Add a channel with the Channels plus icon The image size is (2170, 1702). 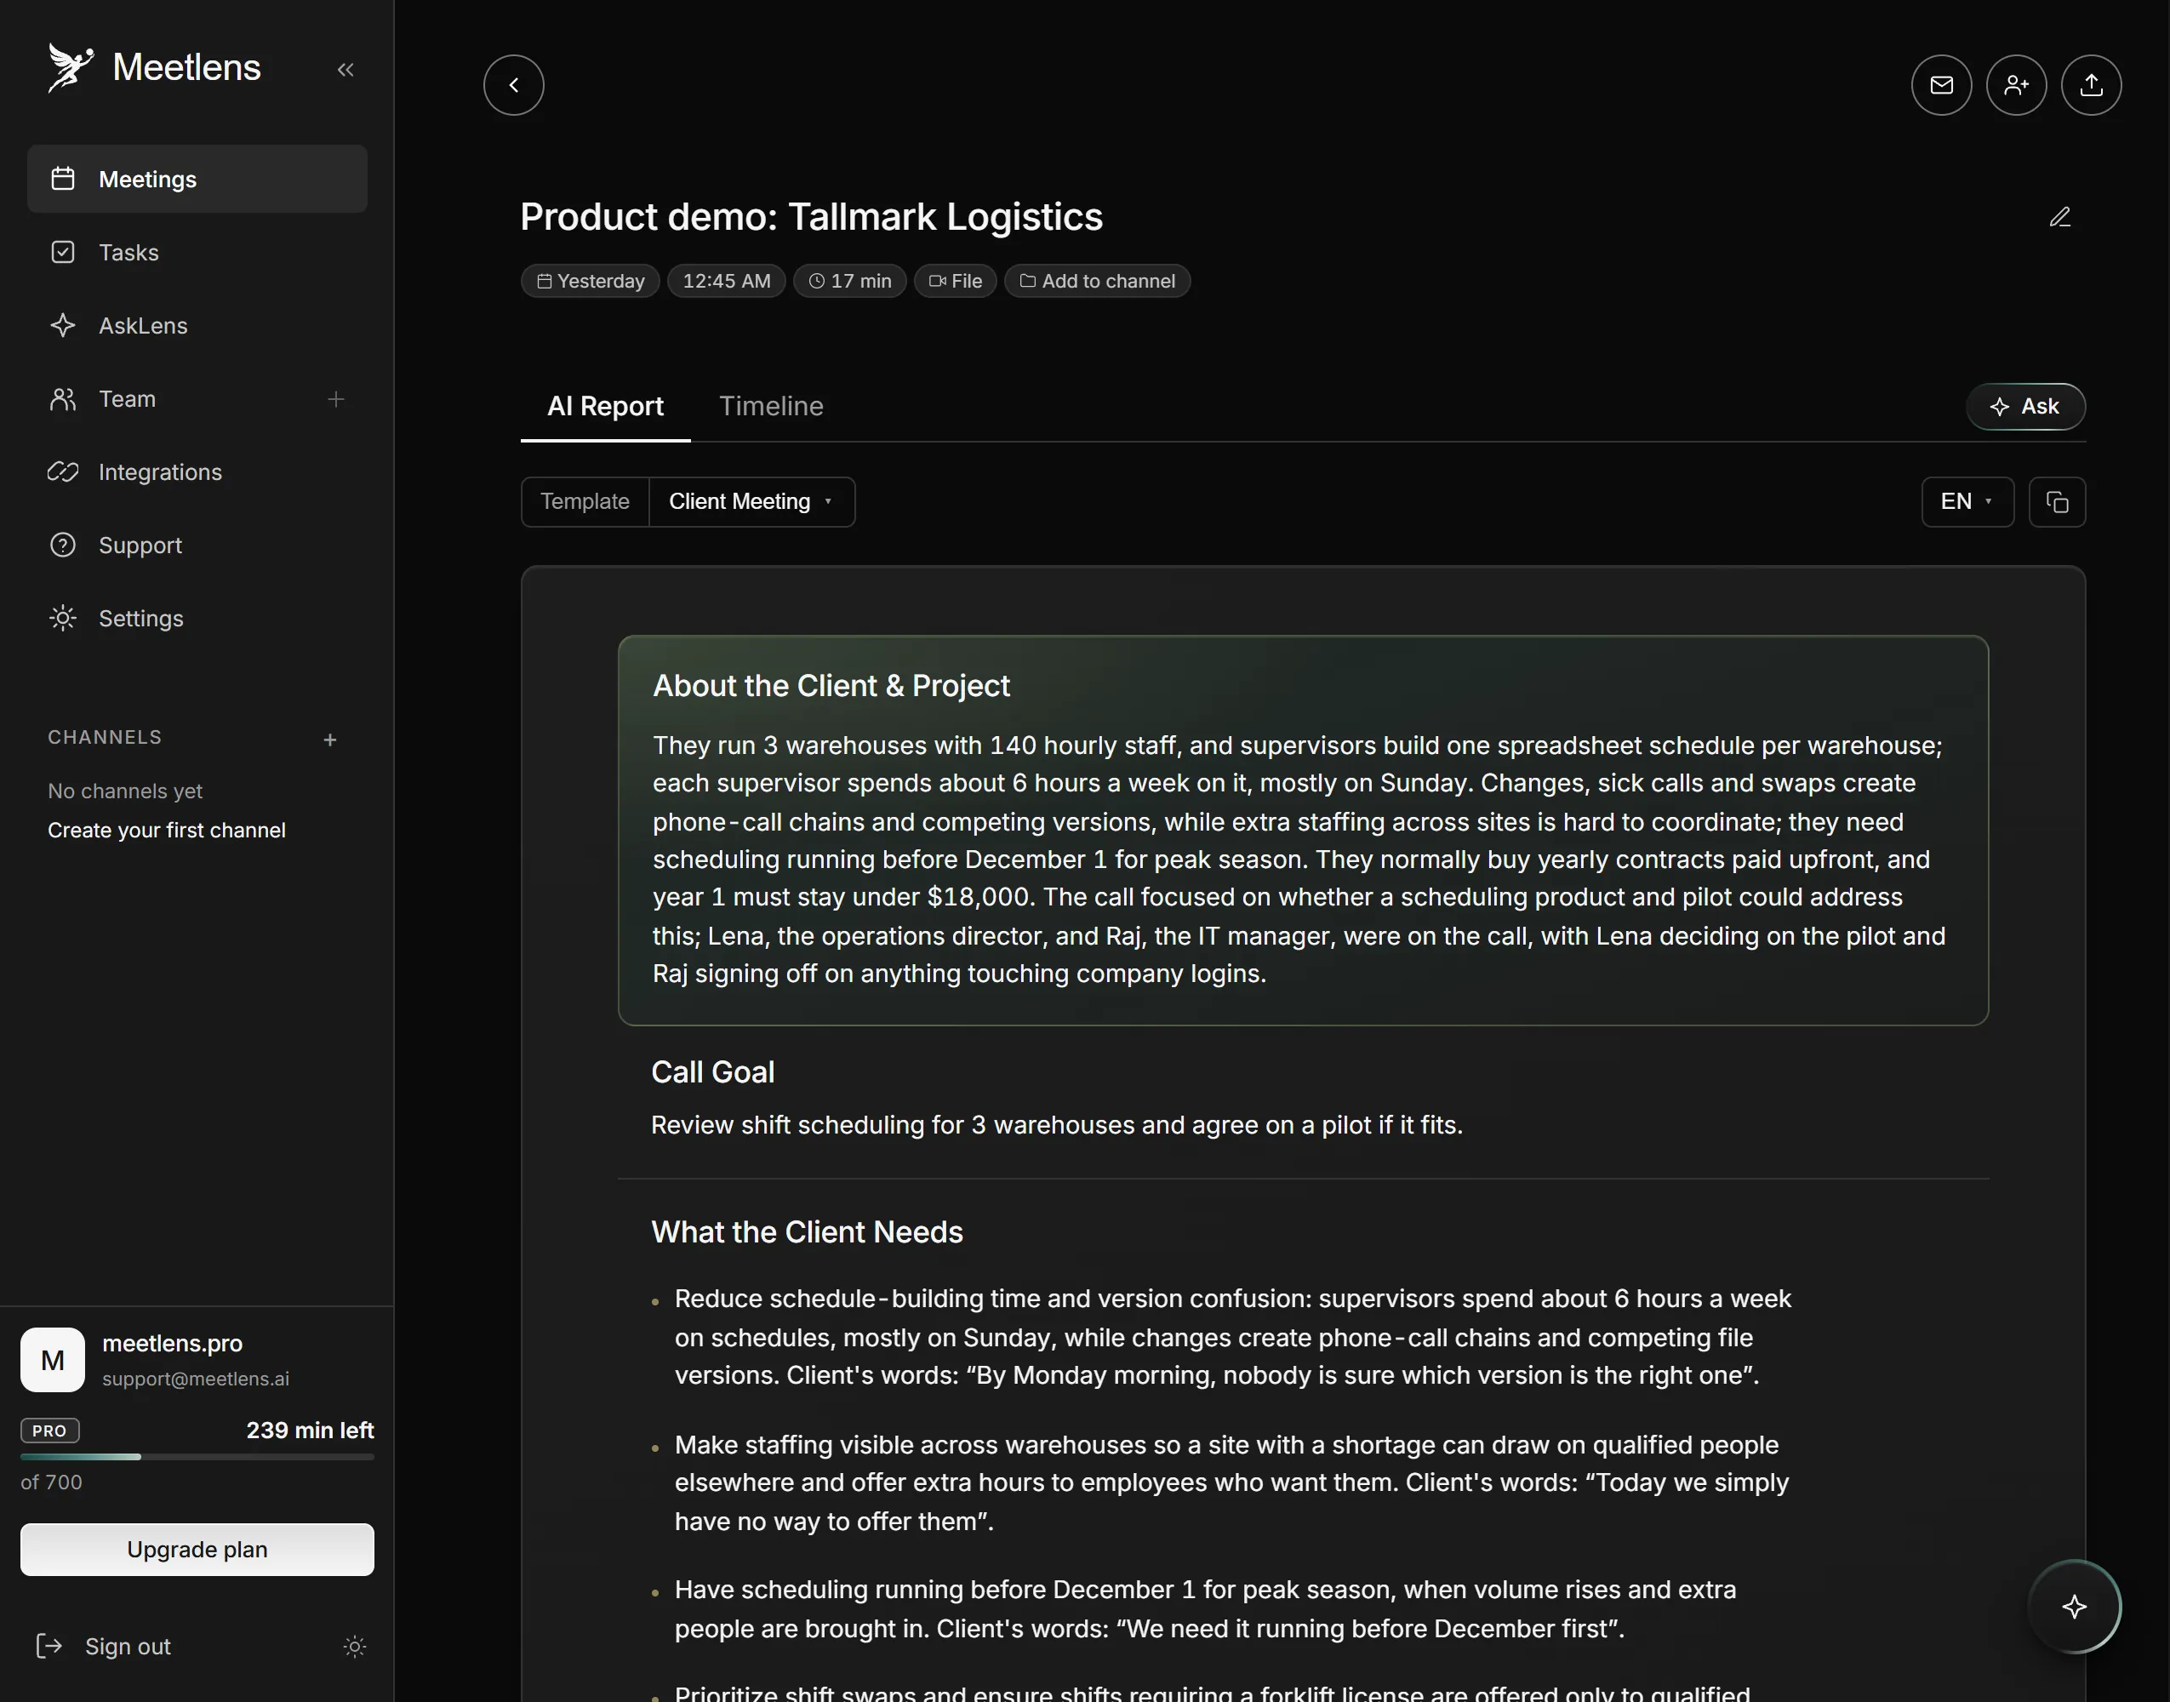(330, 740)
